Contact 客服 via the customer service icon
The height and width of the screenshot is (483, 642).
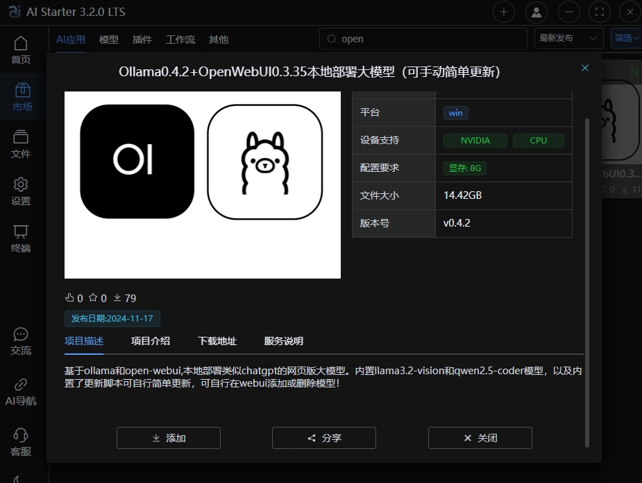[x=21, y=441]
